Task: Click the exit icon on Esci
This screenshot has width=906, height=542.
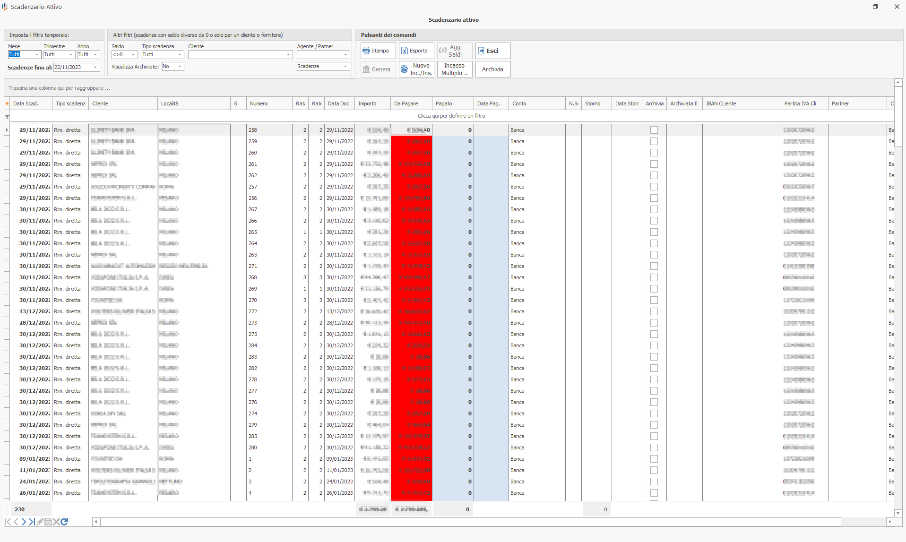Action: (x=481, y=51)
